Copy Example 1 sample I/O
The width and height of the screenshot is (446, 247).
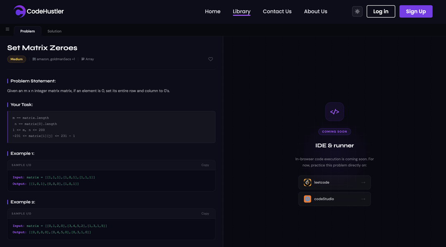click(205, 165)
